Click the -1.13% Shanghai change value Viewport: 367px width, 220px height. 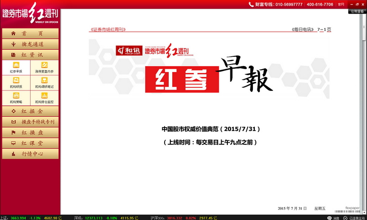[x=35, y=218]
